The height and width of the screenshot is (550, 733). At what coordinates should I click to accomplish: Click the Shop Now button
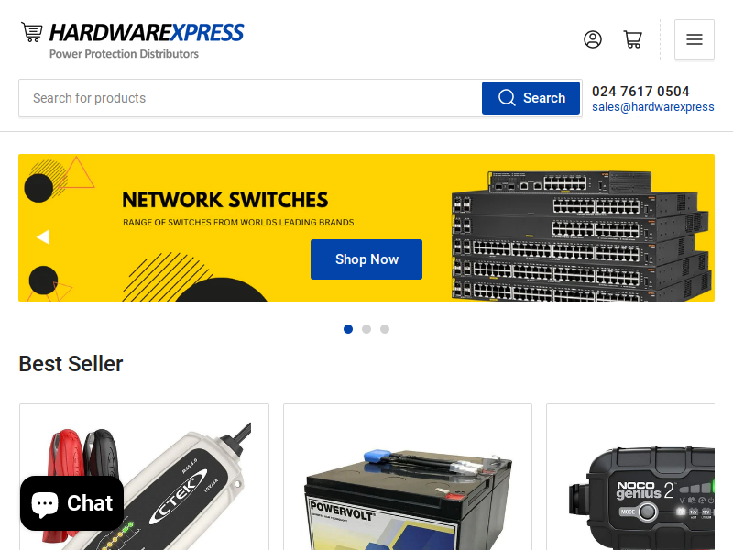pos(366,259)
